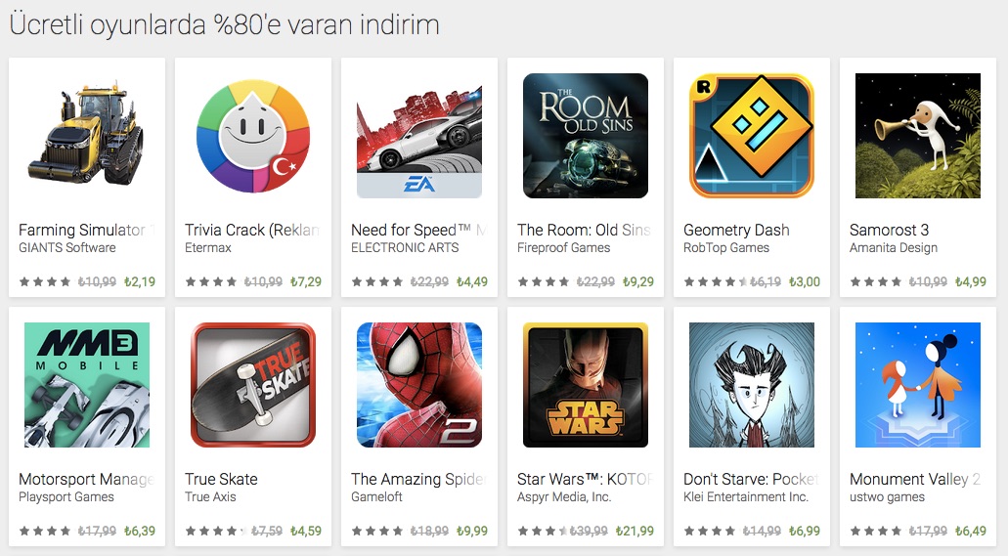
Task: Open developer link RobTop Games
Action: coord(725,248)
